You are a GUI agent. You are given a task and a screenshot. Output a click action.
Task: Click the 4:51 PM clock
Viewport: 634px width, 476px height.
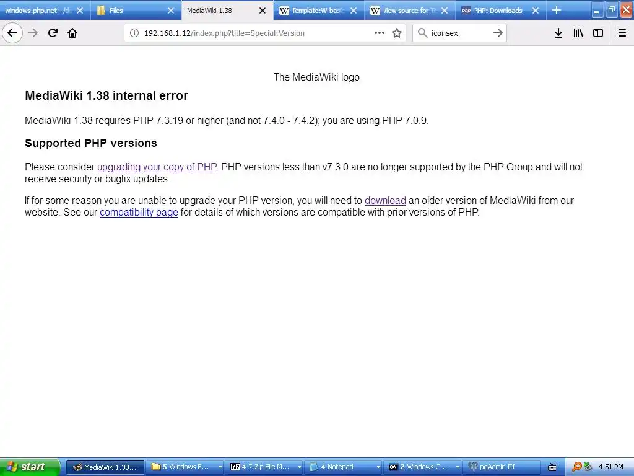coord(610,467)
